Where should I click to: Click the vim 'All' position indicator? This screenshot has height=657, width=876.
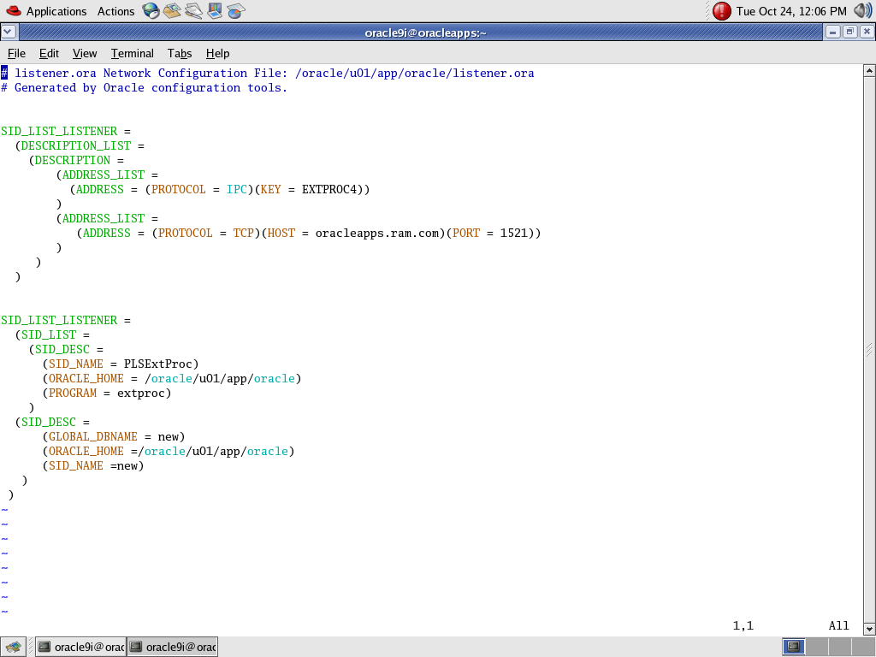(x=838, y=625)
